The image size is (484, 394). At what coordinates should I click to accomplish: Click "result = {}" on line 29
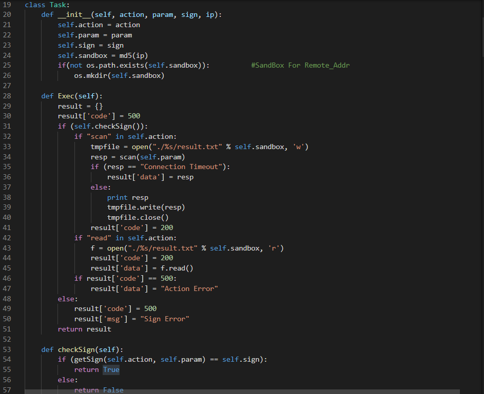80,106
